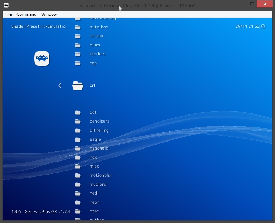The width and height of the screenshot is (275, 223).
Task: Click the back arrow beside the crt folder
Action: coord(60,86)
